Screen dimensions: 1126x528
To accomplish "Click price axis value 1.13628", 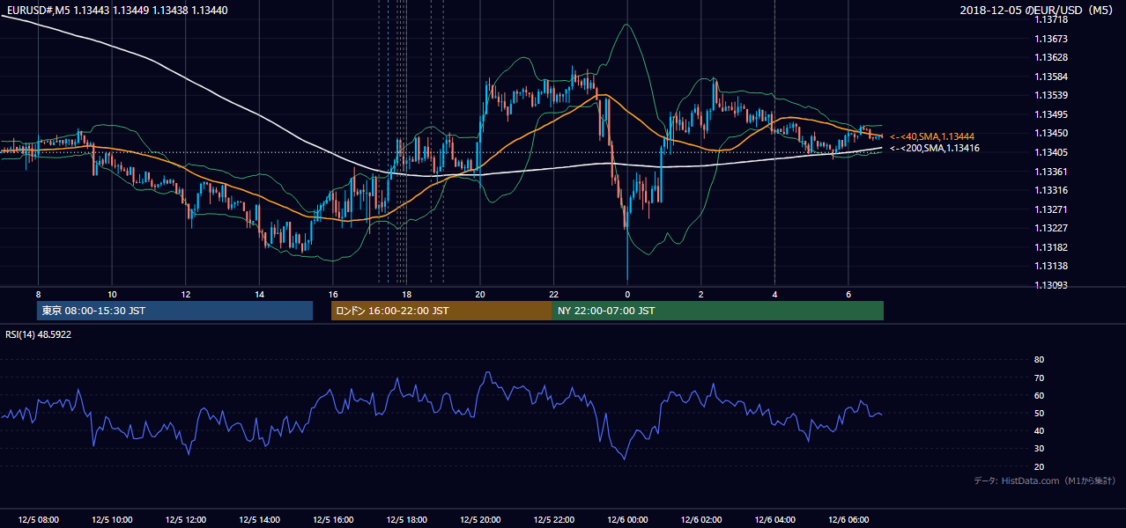I will [x=1050, y=57].
